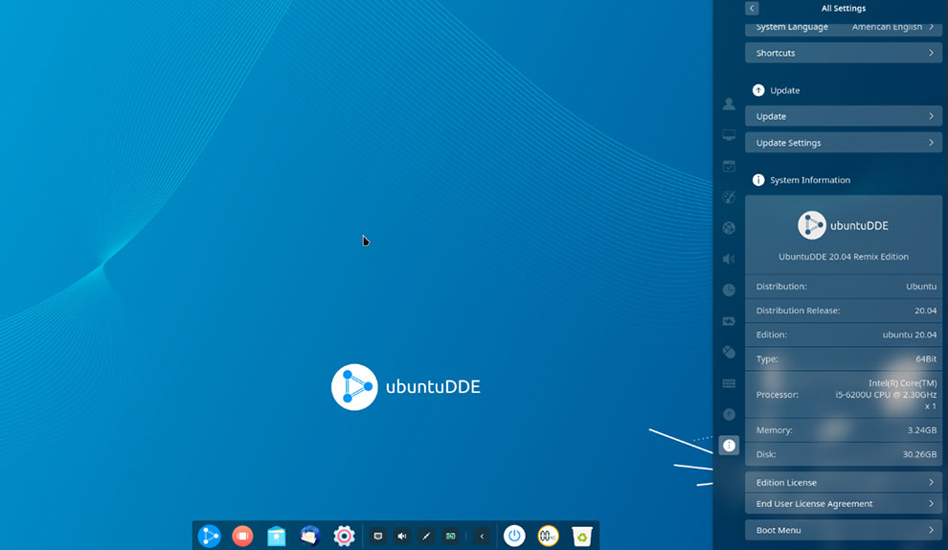This screenshot has height=550, width=948.
Task: Click the wired network tray icon
Action: click(x=378, y=536)
